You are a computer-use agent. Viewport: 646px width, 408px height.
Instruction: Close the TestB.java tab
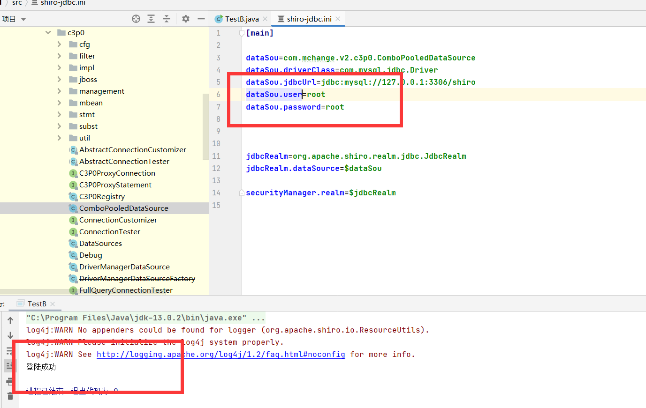tap(265, 19)
